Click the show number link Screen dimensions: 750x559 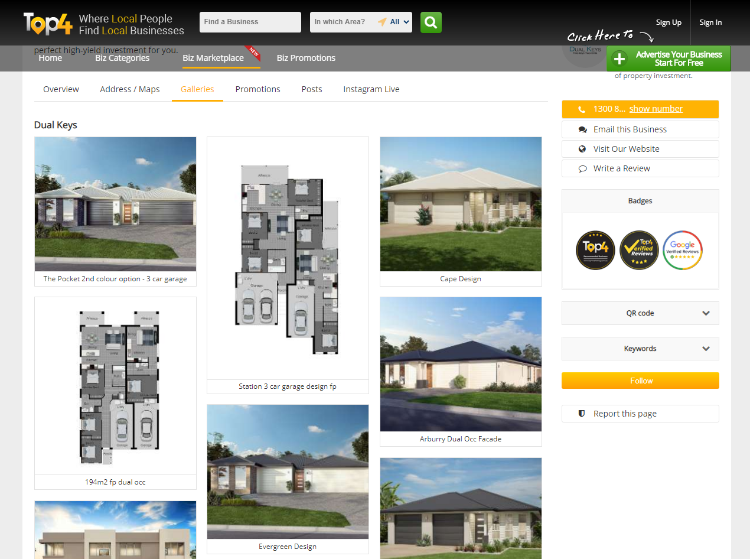click(x=656, y=109)
